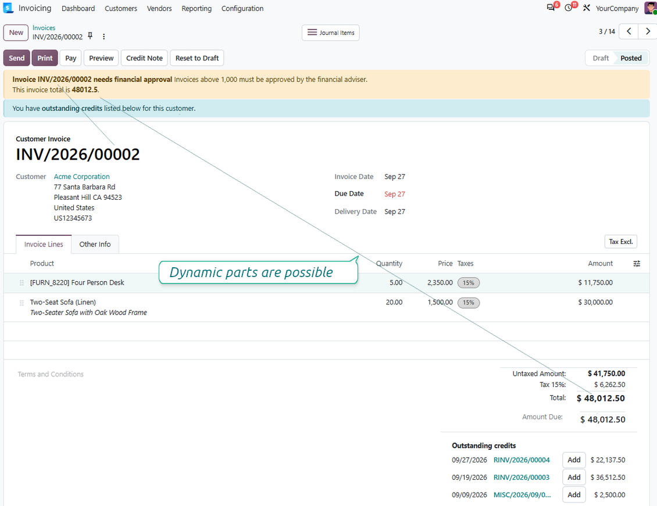The image size is (657, 506).
Task: Click the Untaxed Amount $ 41,750.00 value
Action: click(606, 374)
